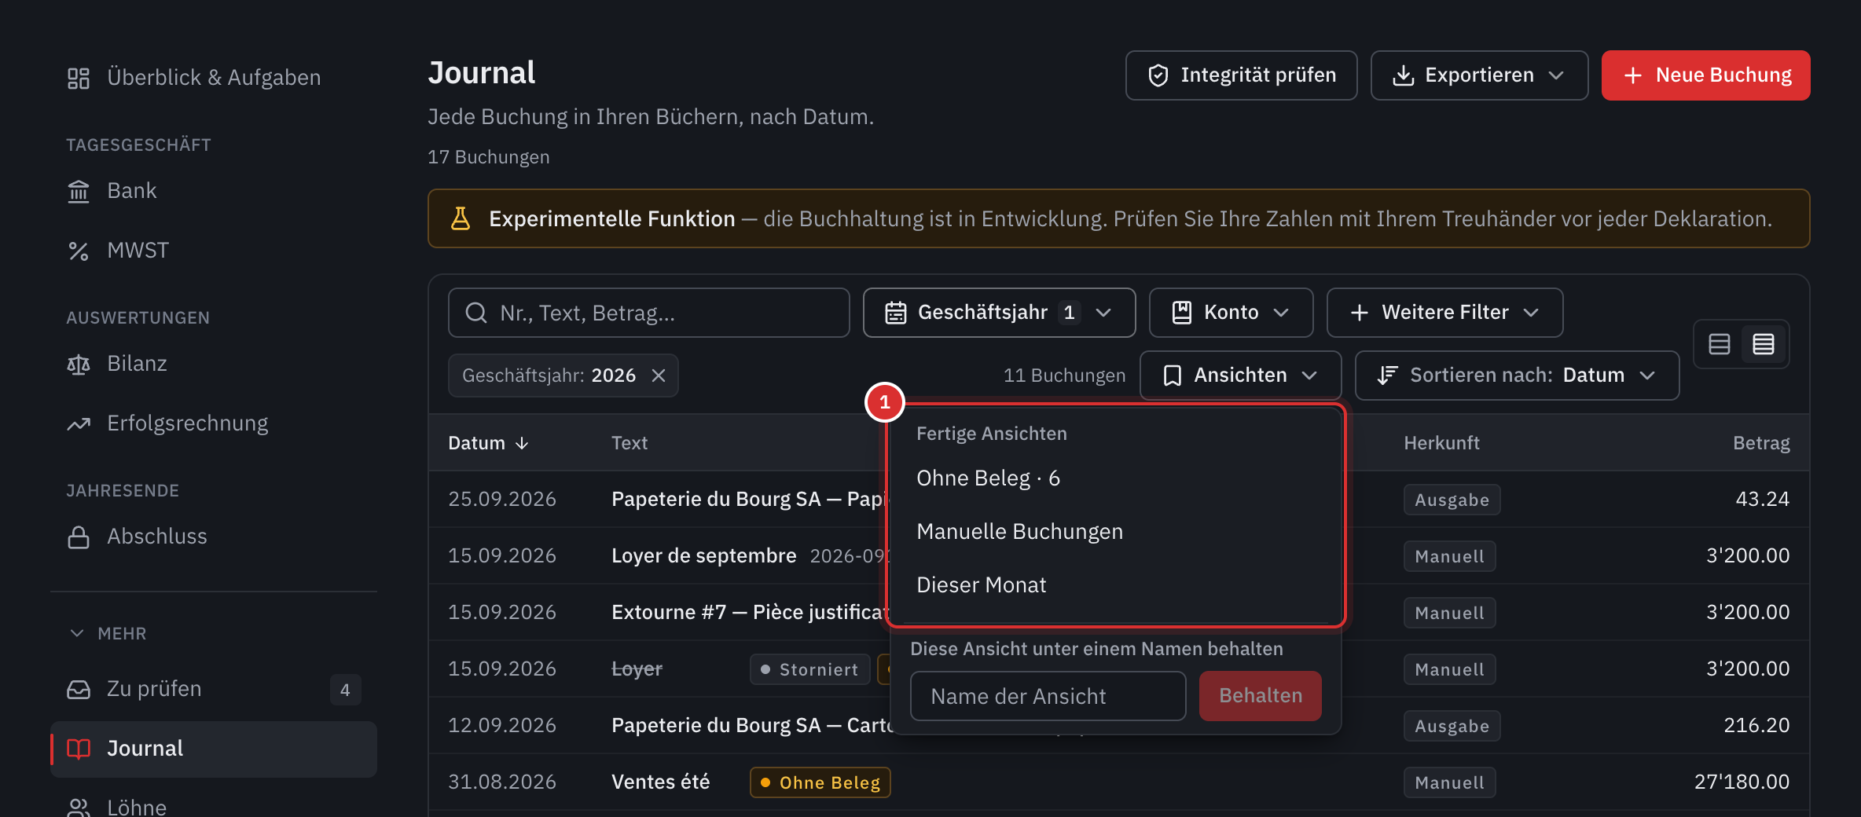
Task: Remove the Geschäftsjahr: 2026 filter chip
Action: tap(659, 376)
